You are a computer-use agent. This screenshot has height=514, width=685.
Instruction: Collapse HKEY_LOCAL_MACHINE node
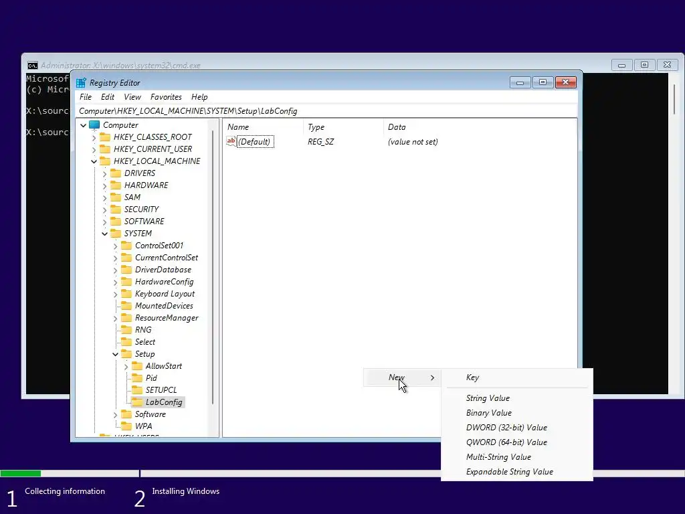click(94, 162)
